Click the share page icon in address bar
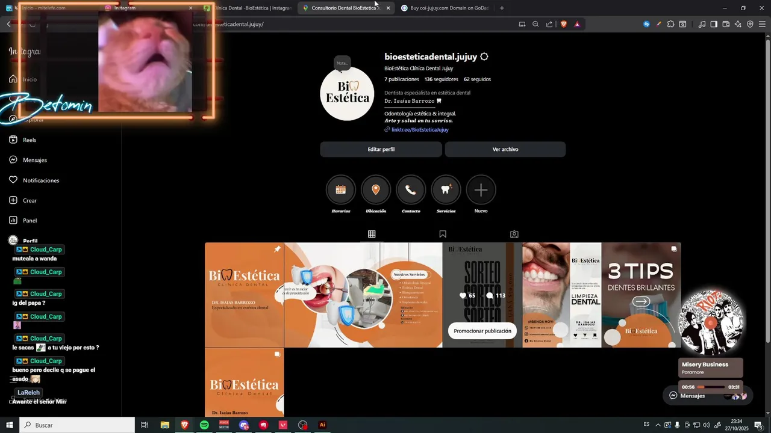The height and width of the screenshot is (433, 771). click(549, 24)
